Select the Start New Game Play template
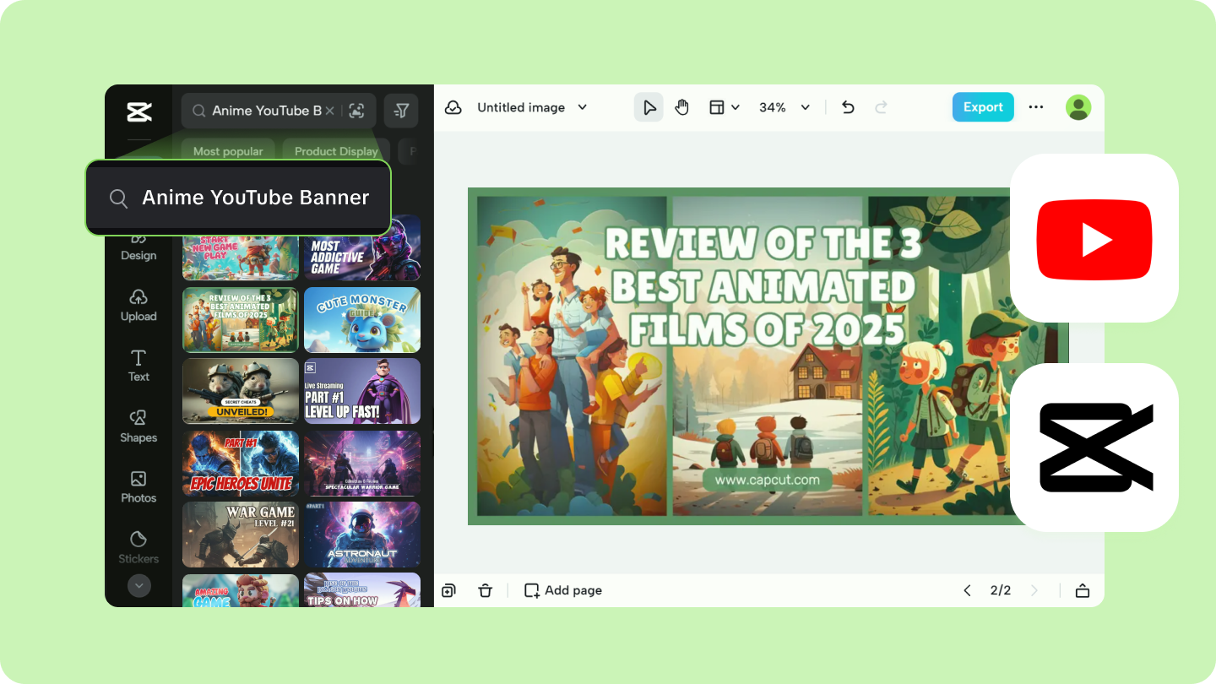The width and height of the screenshot is (1216, 684). 241,257
